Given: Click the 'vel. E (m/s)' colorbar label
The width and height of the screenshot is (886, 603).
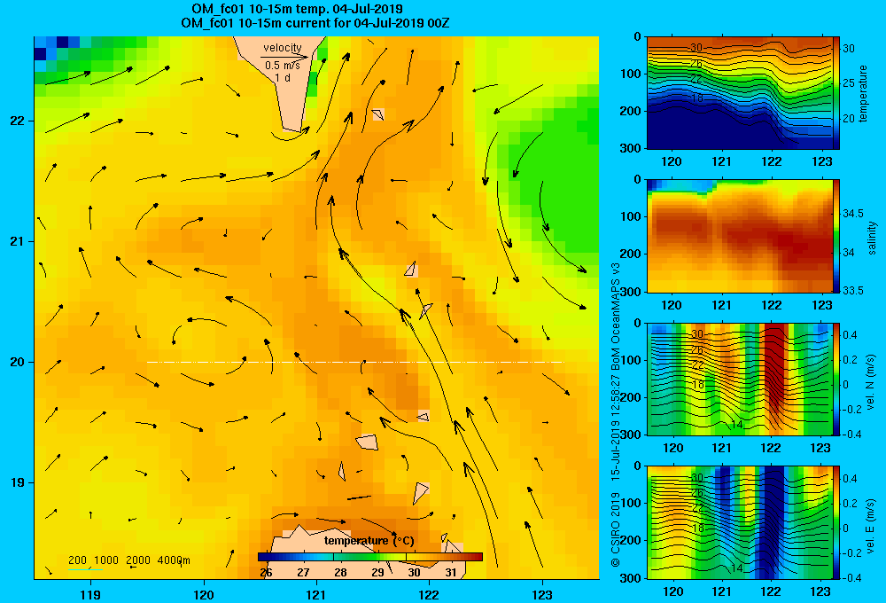Looking at the screenshot, I should (x=871, y=525).
